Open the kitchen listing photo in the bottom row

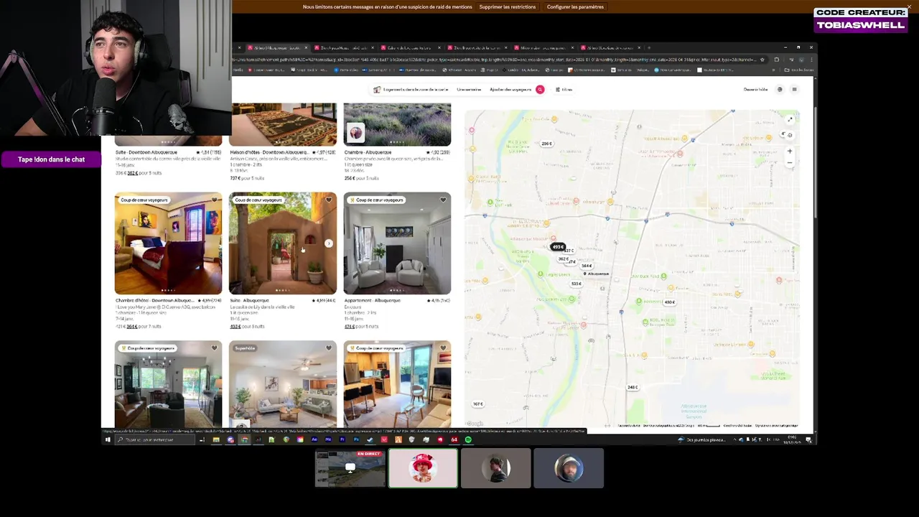(397, 384)
